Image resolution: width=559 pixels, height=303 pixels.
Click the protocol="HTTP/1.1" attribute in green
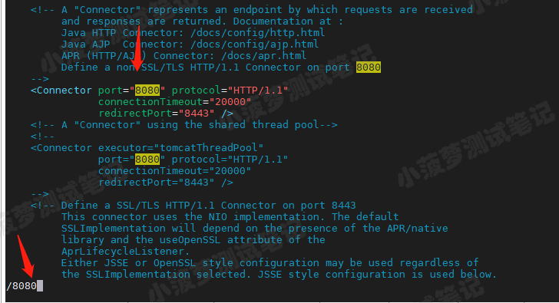click(230, 91)
